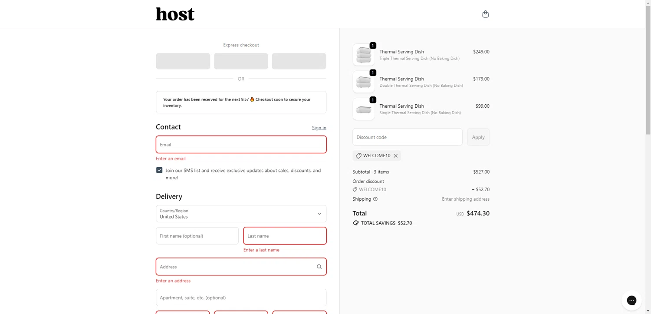
Task: Click the $249.00 price
Action: [x=481, y=52]
